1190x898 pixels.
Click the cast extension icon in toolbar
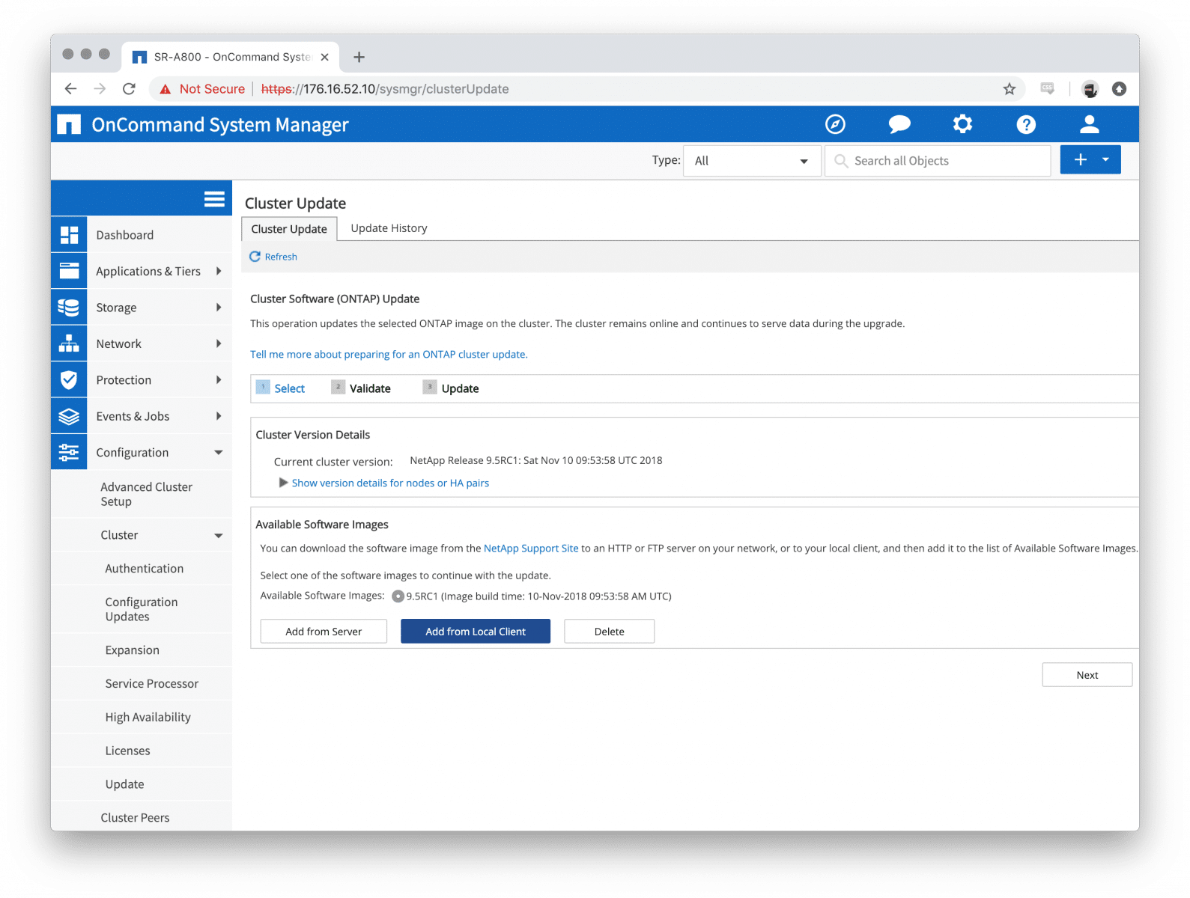pos(1048,89)
